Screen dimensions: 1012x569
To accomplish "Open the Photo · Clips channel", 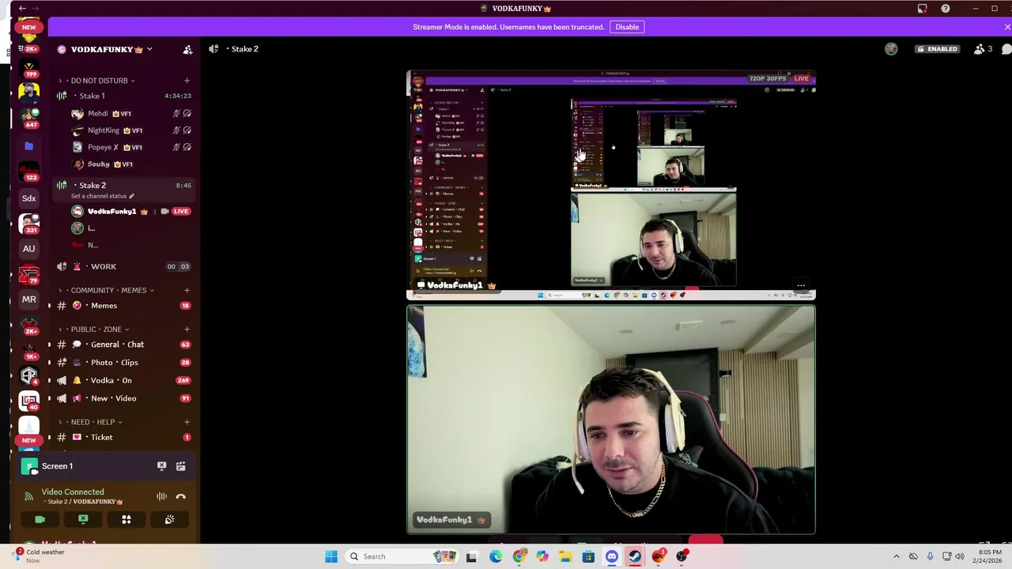I will [x=123, y=362].
